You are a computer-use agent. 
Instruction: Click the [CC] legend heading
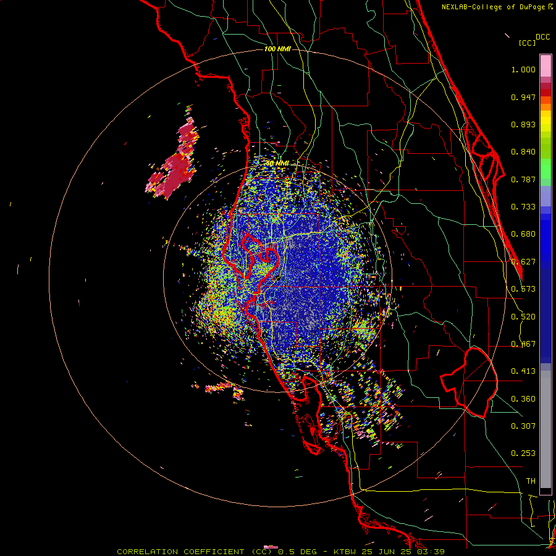click(x=527, y=43)
